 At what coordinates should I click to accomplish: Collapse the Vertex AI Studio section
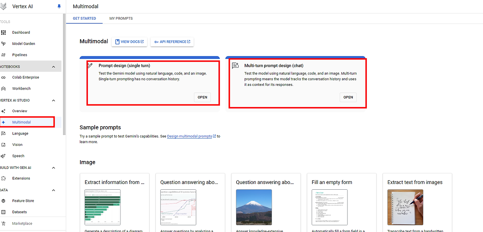pyautogui.click(x=54, y=101)
